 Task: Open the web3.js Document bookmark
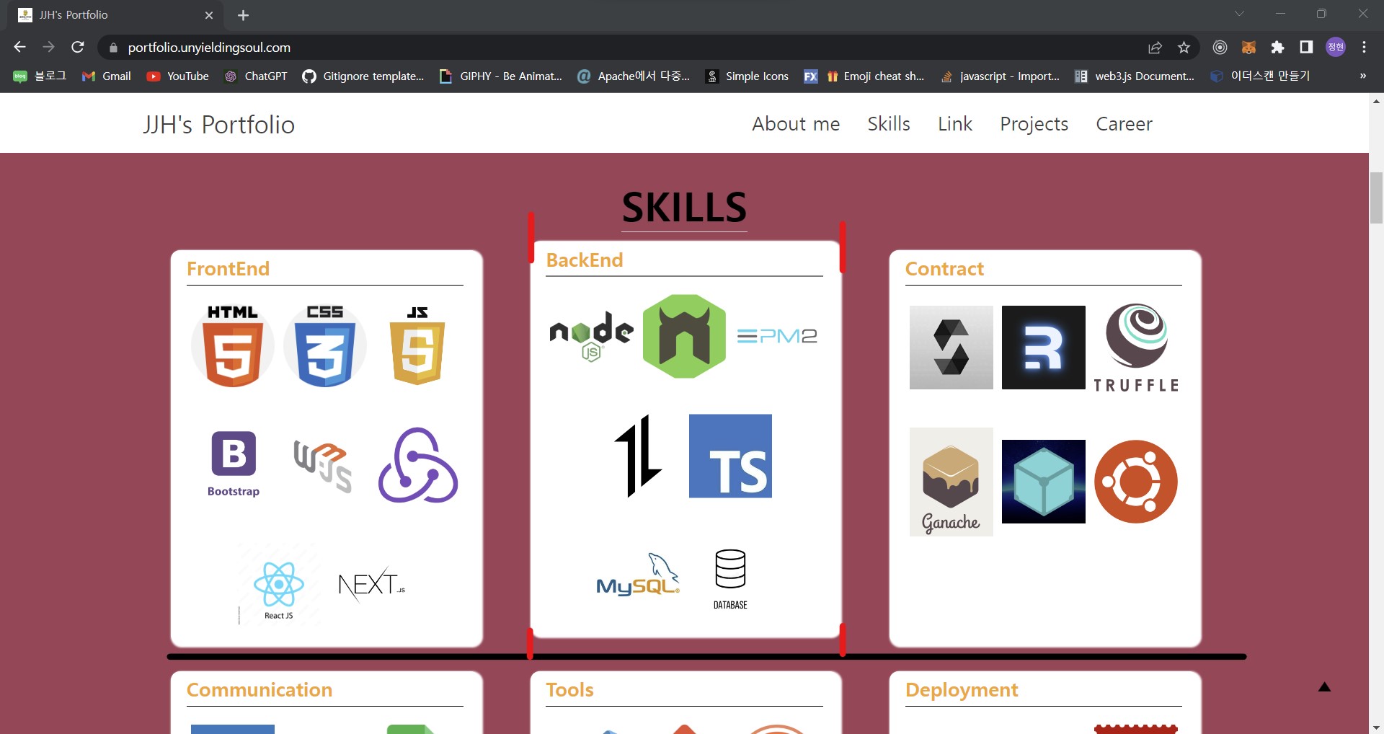(1134, 76)
